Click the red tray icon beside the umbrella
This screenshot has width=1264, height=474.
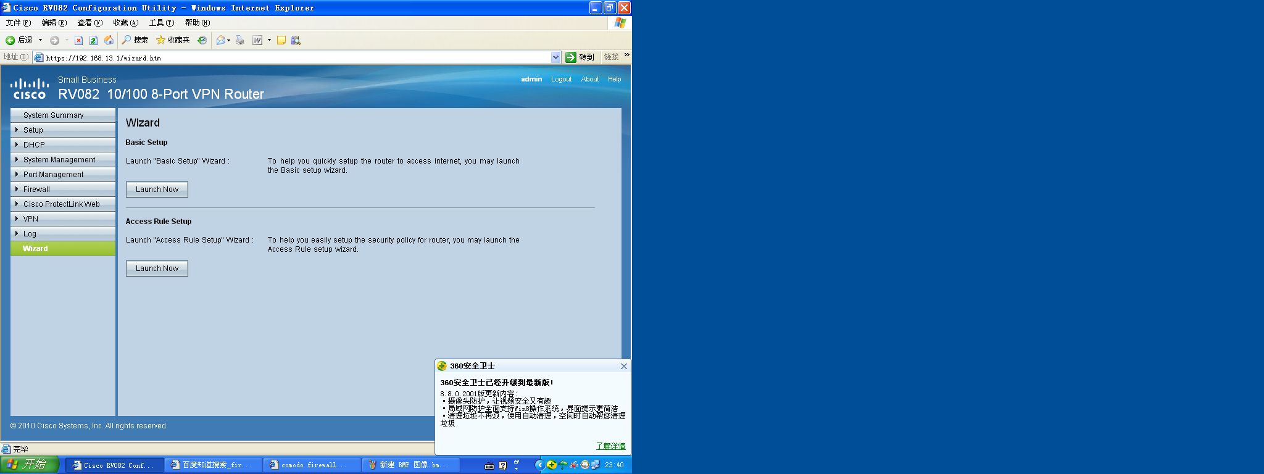573,465
